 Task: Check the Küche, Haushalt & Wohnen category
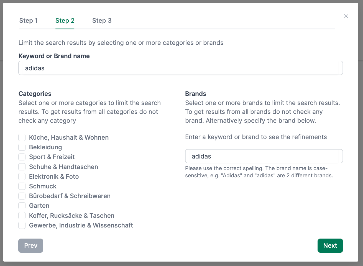(22, 137)
